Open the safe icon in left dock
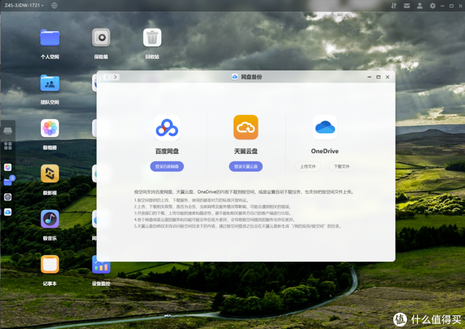 pyautogui.click(x=8, y=197)
